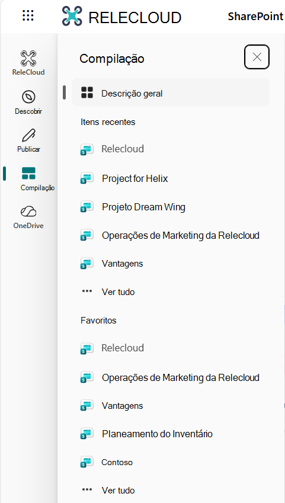This screenshot has width=285, height=503.
Task: Click the SharePoint label in header
Action: point(255,17)
